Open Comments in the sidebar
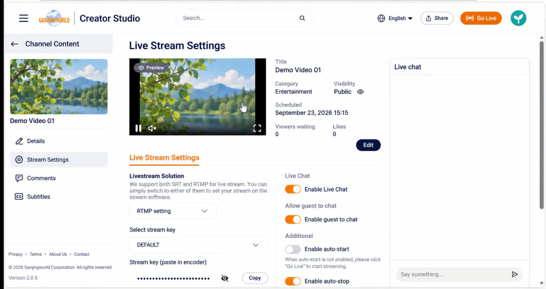Image resolution: width=546 pixels, height=289 pixels. [x=59, y=178]
